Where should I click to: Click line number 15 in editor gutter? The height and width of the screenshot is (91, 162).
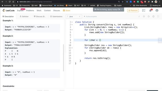(70, 58)
